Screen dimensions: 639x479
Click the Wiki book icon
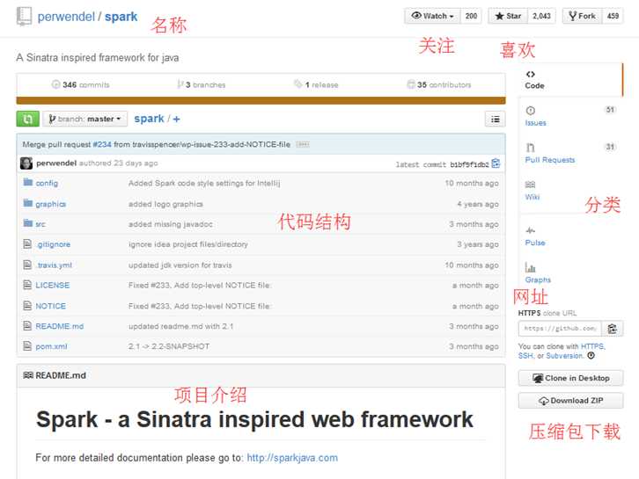point(530,185)
